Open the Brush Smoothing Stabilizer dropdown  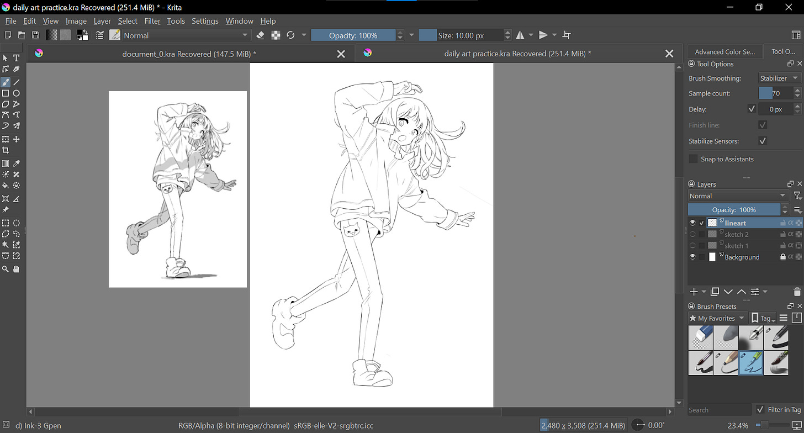click(x=779, y=78)
